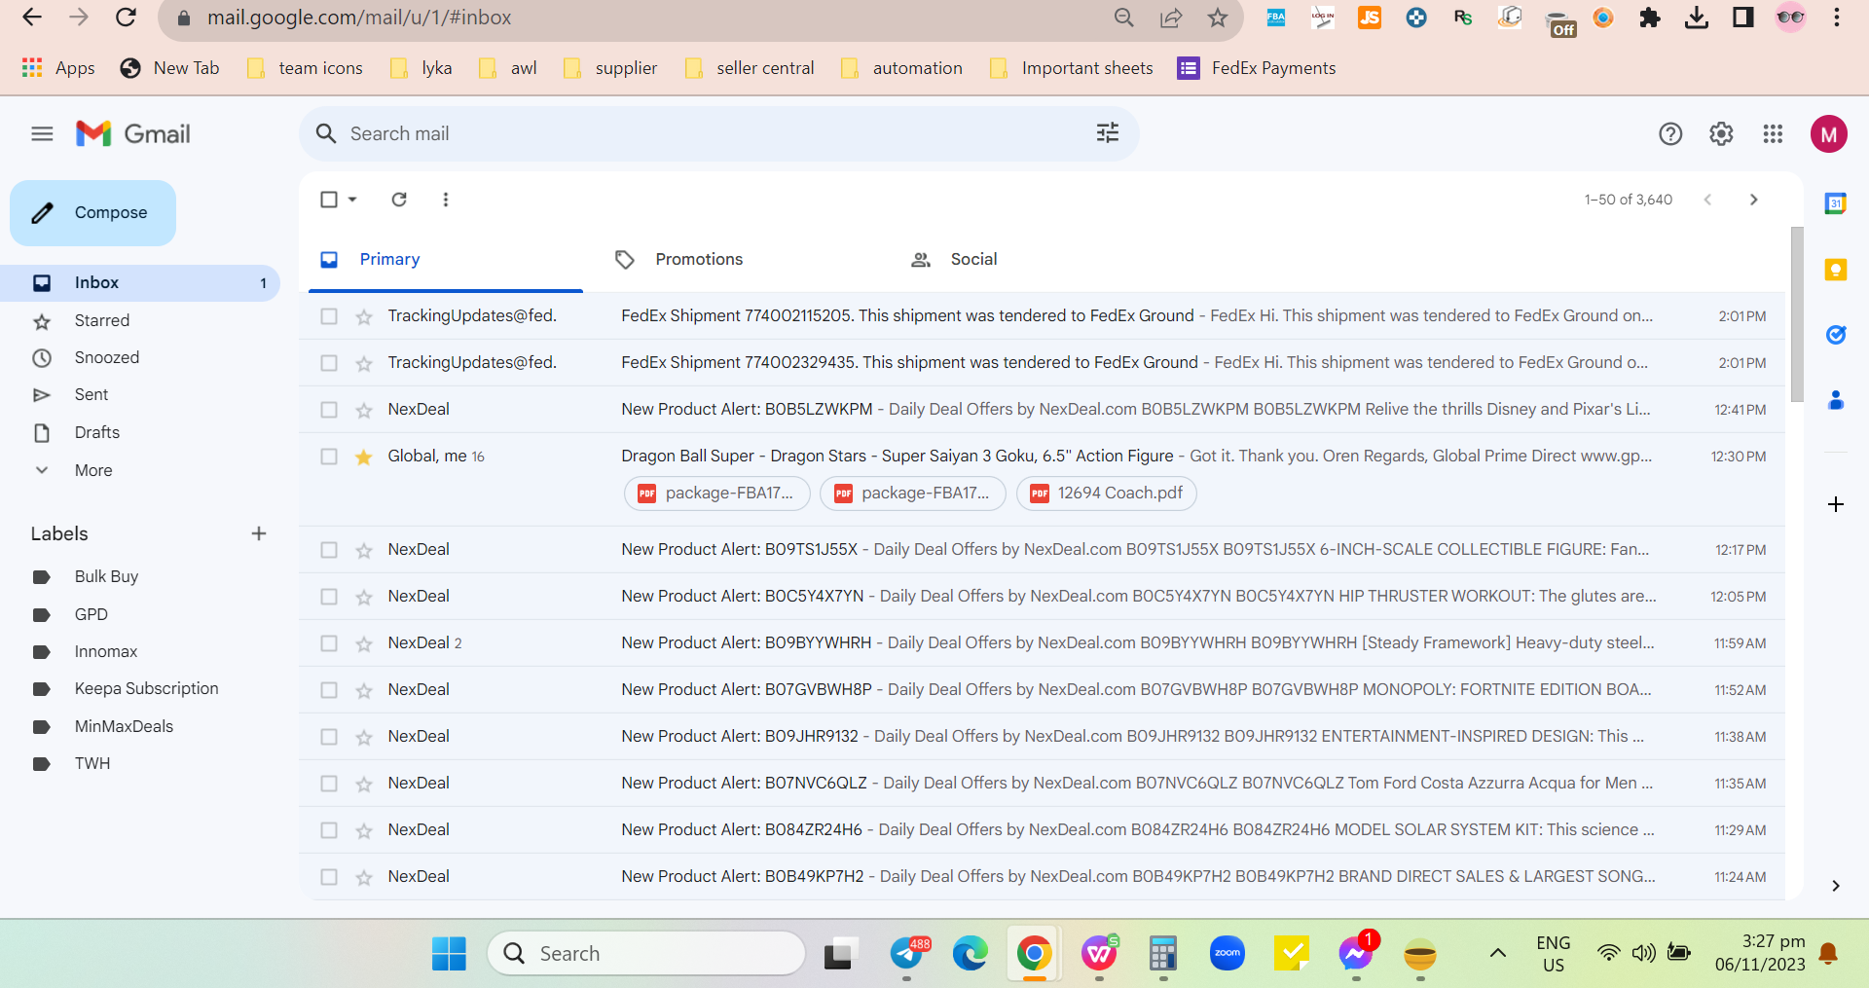
Task: Compose a new email
Action: [x=93, y=212]
